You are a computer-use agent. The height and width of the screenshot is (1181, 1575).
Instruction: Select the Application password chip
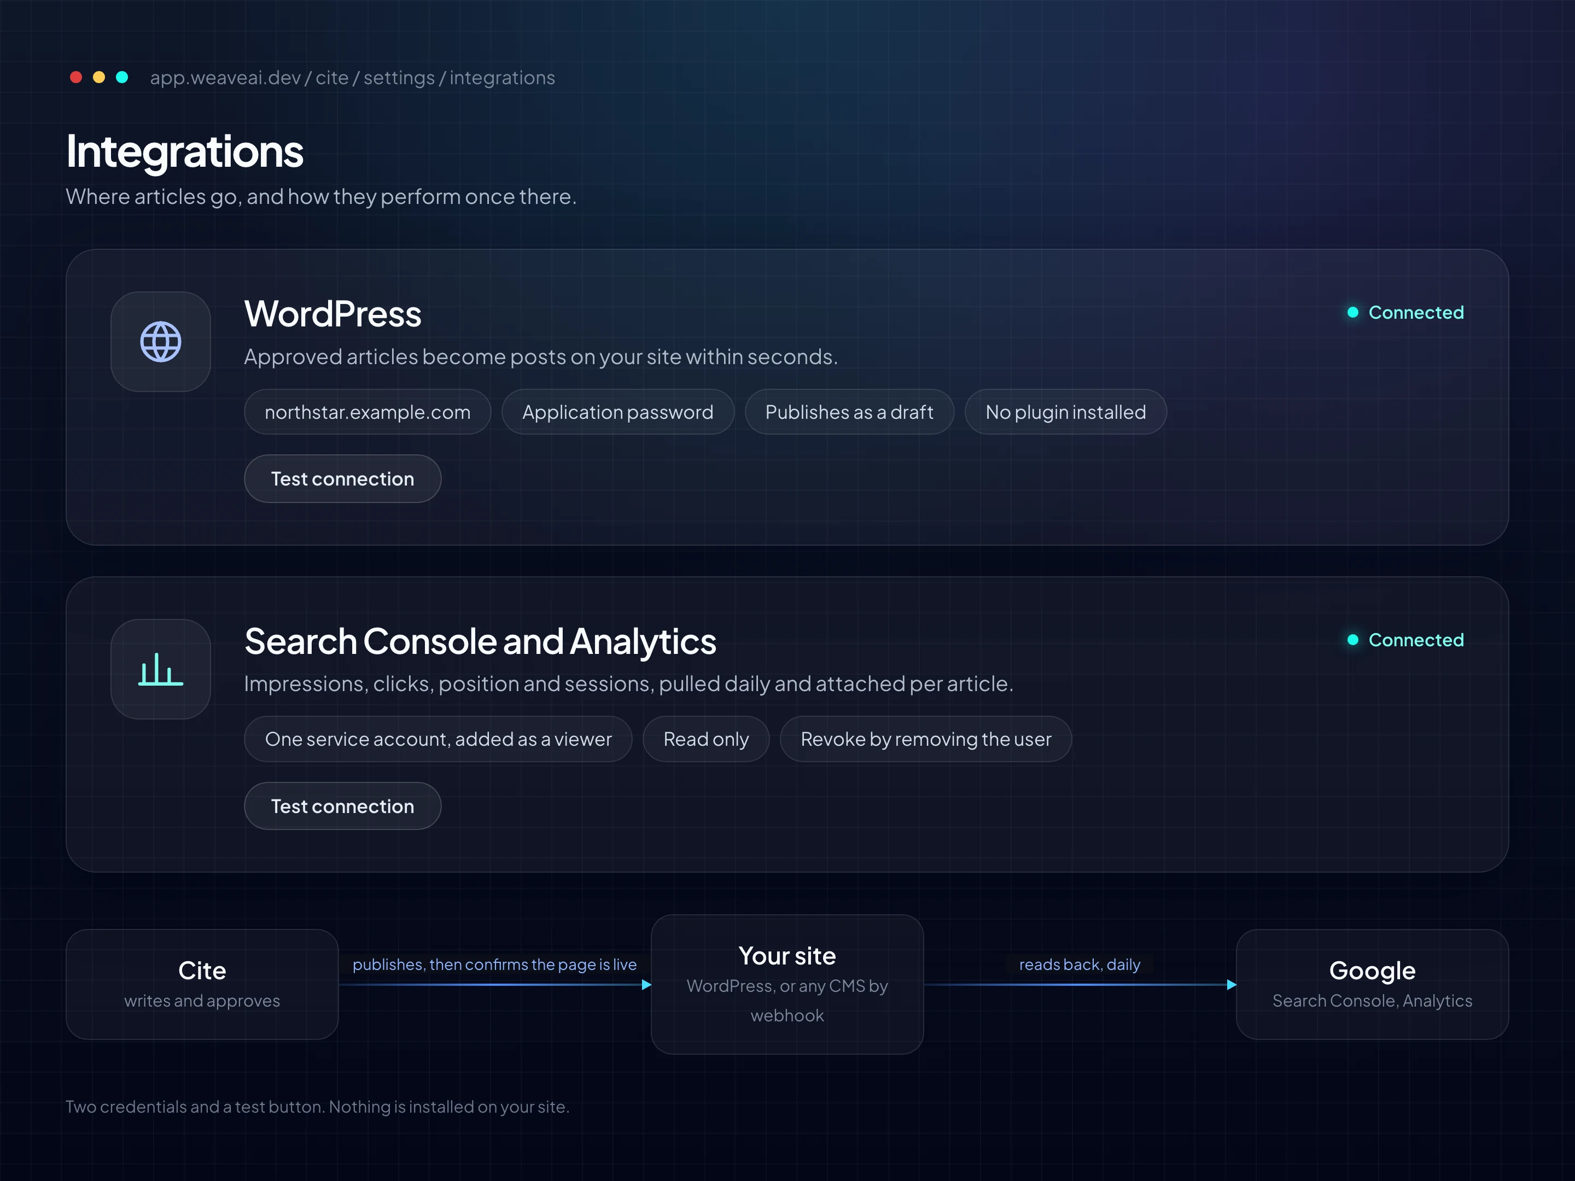[x=617, y=412]
